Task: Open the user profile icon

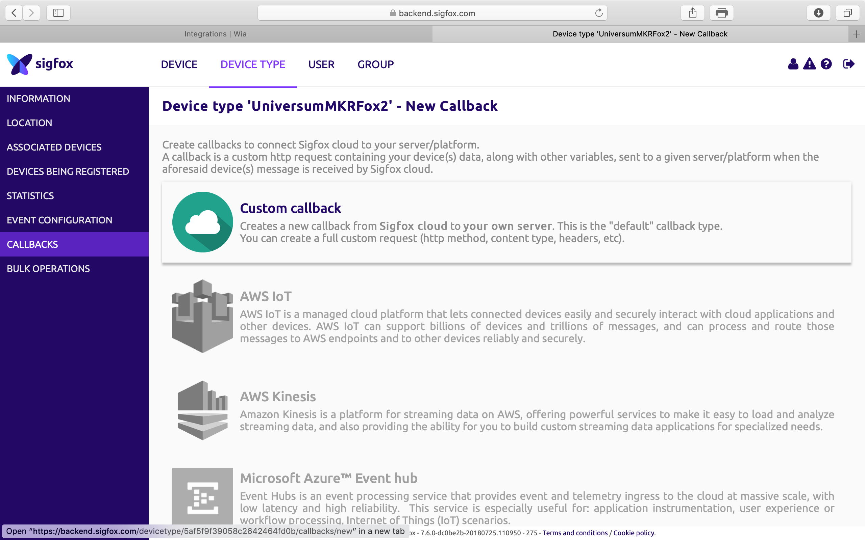Action: pos(793,64)
